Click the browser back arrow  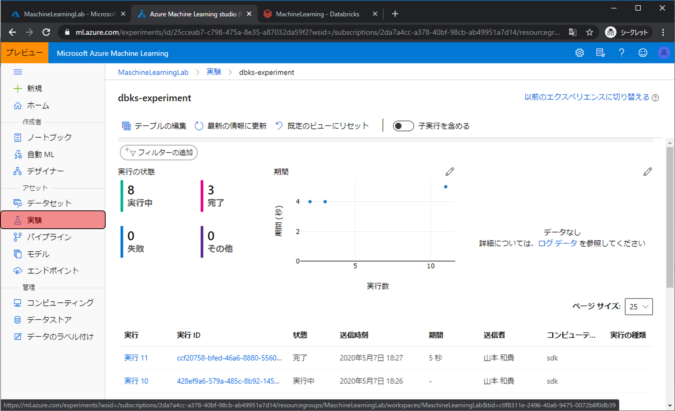tap(12, 32)
